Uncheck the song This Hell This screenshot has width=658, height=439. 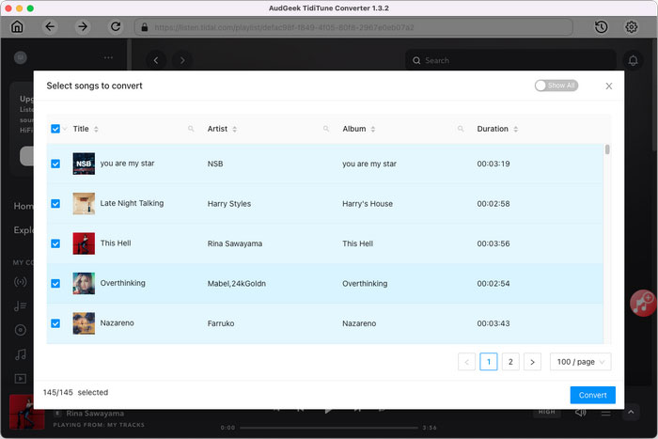coord(55,243)
